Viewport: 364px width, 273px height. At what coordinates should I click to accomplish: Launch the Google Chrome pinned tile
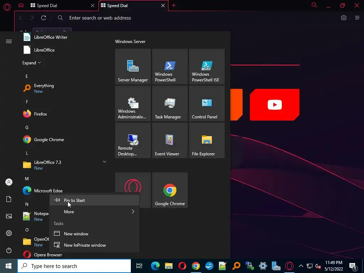coord(170,190)
